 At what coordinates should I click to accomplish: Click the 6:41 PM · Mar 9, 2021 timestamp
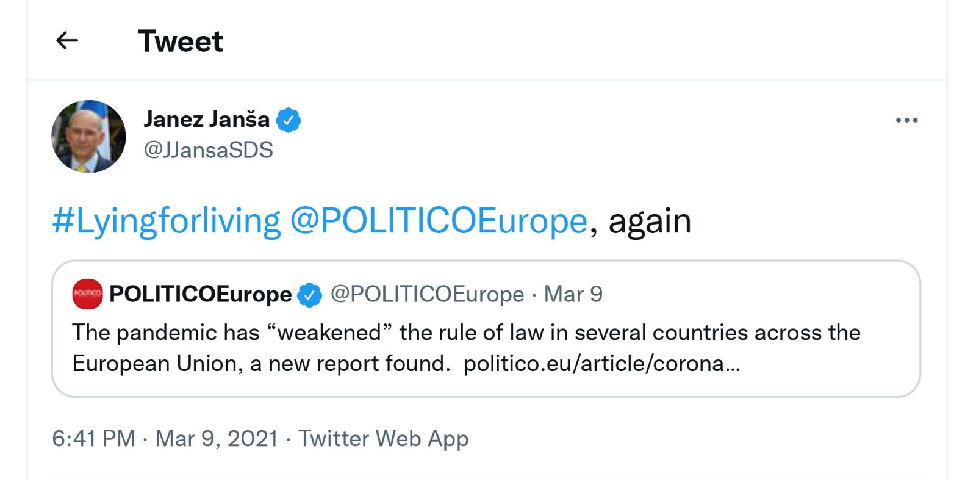pos(165,439)
